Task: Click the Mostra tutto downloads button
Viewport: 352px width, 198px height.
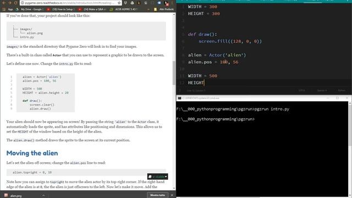Action: click(x=157, y=195)
